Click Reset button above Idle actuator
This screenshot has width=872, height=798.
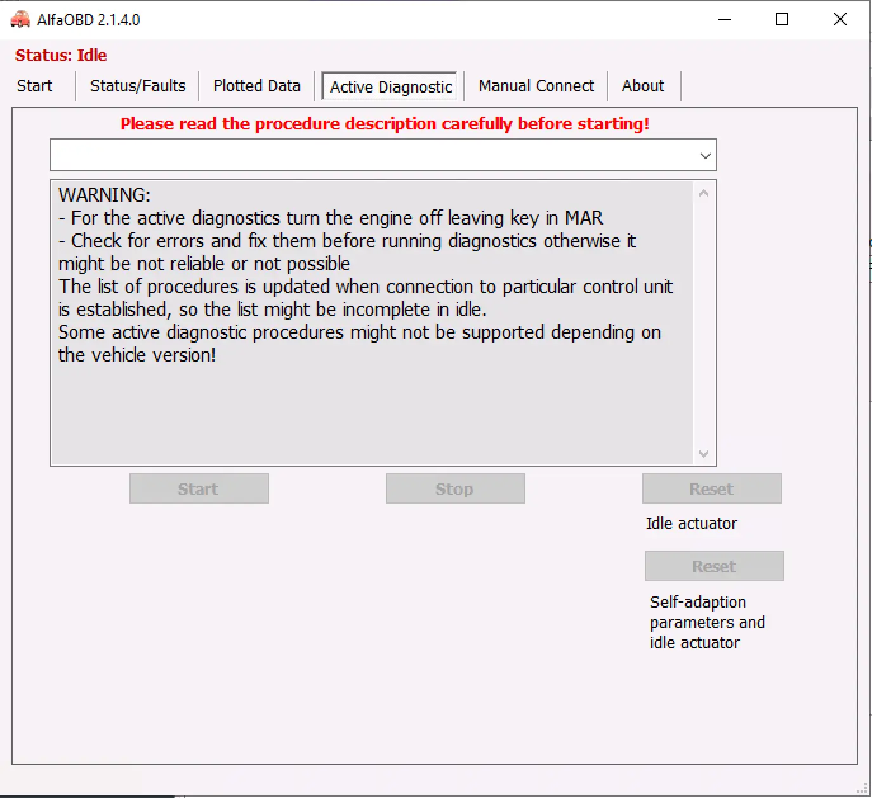[x=711, y=489]
